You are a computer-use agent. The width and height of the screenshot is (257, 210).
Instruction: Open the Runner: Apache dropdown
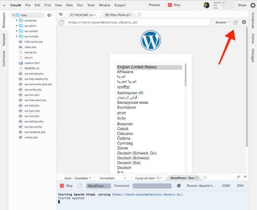pos(201,186)
